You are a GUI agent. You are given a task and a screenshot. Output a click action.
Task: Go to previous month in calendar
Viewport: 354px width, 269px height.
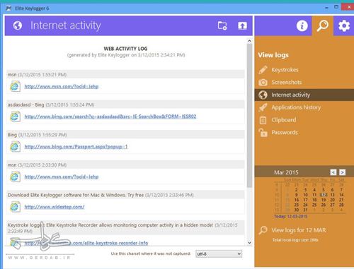click(333, 172)
